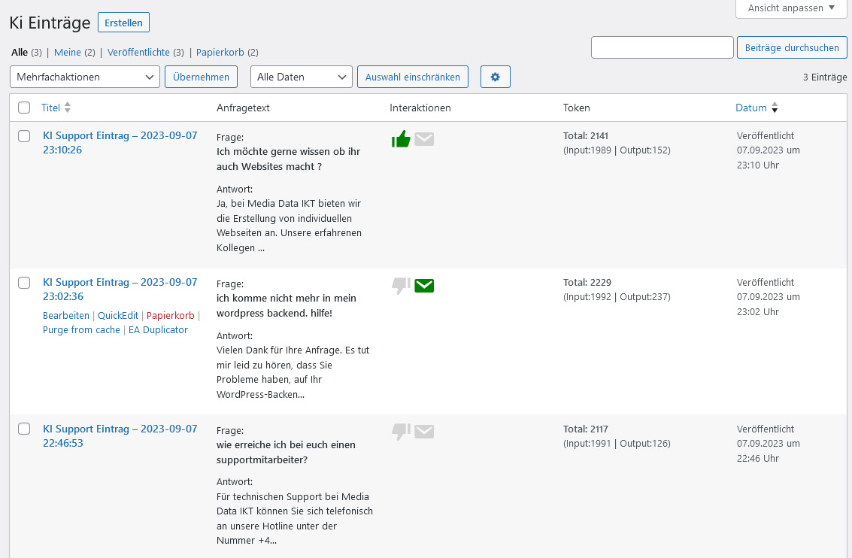This screenshot has width=852, height=558.
Task: Click text '(Input:1989 | Output:152)'
Action: [x=617, y=150]
